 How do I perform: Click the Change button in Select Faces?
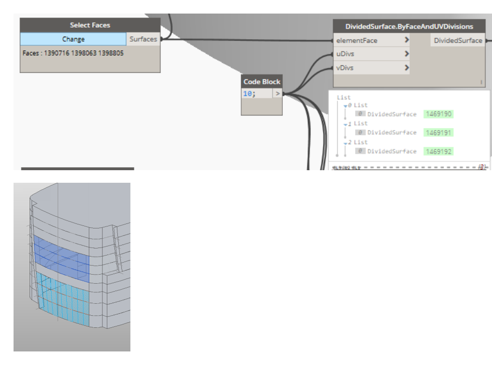pos(73,39)
